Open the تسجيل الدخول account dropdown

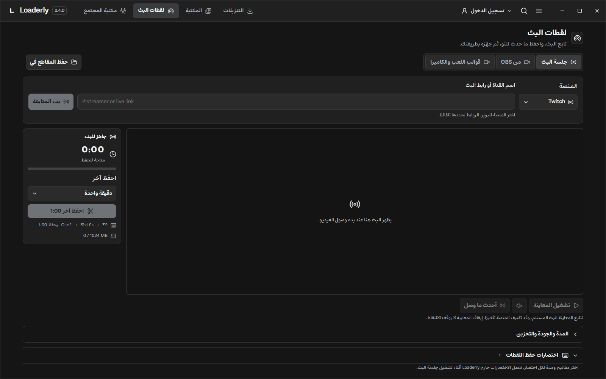point(486,11)
